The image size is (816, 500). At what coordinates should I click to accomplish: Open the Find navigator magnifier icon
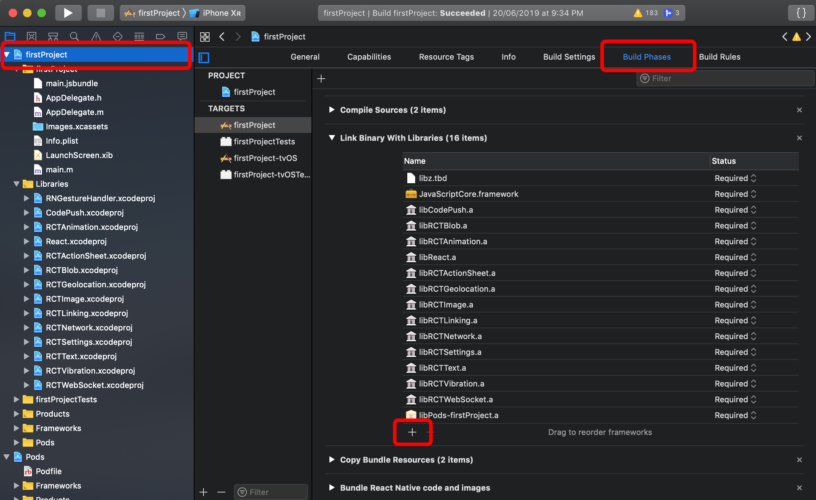click(x=74, y=36)
